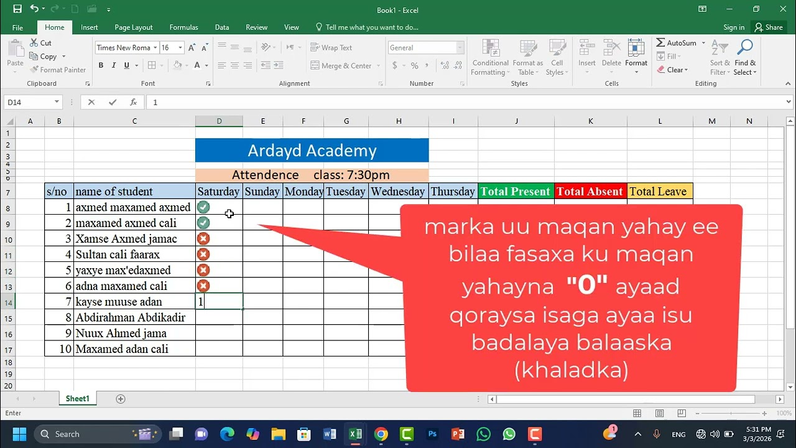Open text Orientation options
Screen dimensions: 796x448
[266, 47]
